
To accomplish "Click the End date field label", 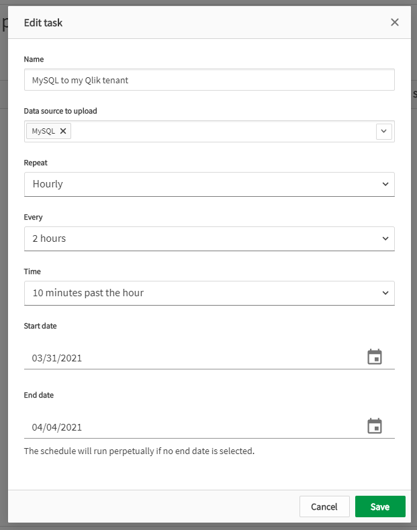I will [39, 395].
